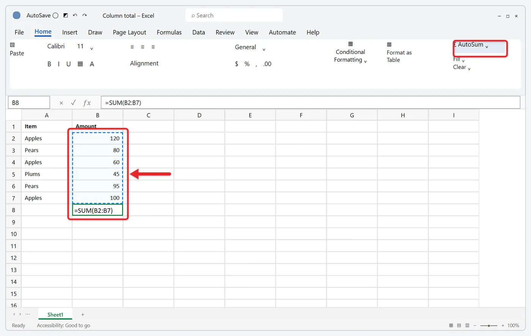Zoom in with the plus button
Image resolution: width=531 pixels, height=336 pixels.
click(x=503, y=325)
